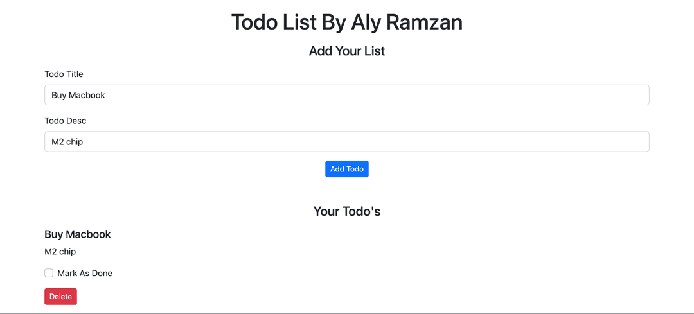Click the word 'chip' inside the description input
Screen dimensions: 694x314
75,142
